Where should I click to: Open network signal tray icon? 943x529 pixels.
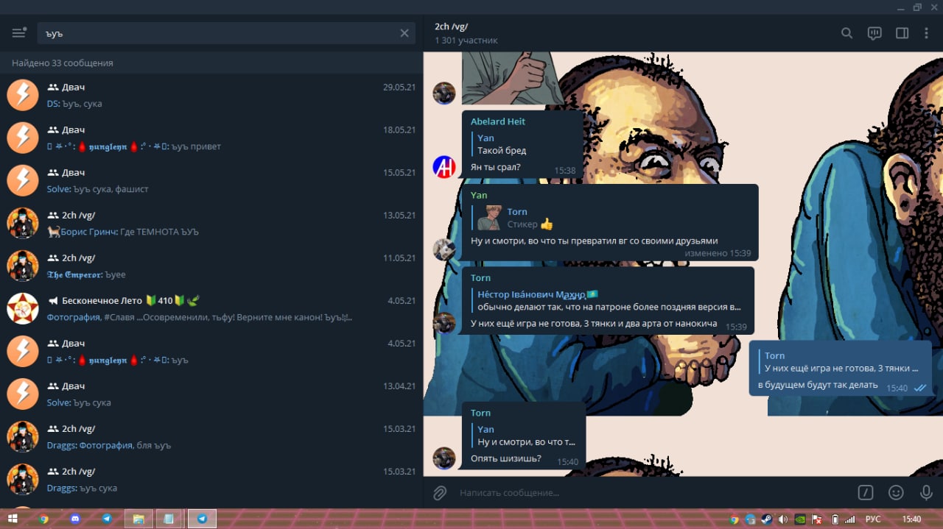point(849,519)
